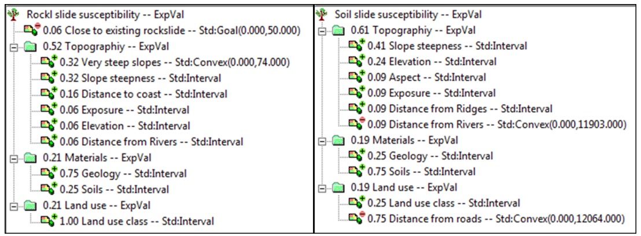Screen dimensions: 641x236
Task: Click the icon beside Close to existing rockslide
Action: (x=31, y=30)
